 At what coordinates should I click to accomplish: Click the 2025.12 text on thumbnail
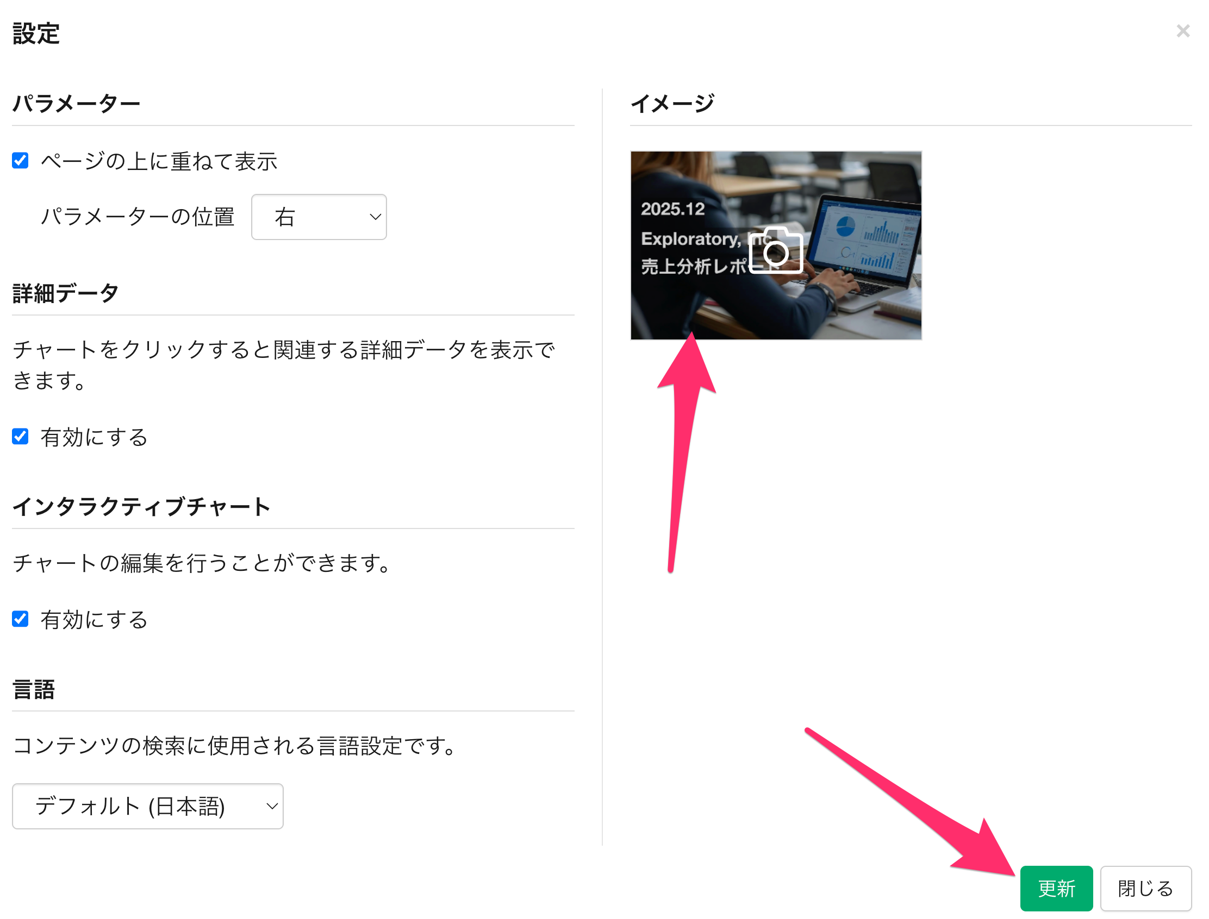(672, 209)
